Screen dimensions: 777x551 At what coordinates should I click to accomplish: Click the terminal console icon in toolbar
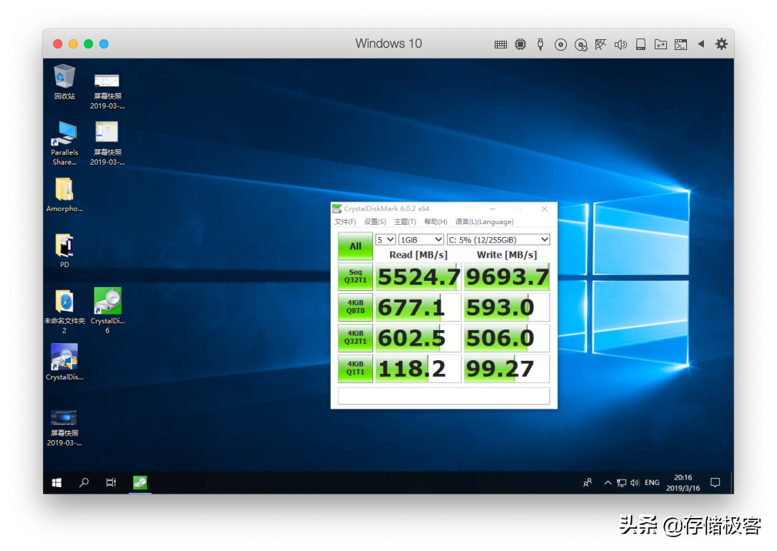[681, 45]
